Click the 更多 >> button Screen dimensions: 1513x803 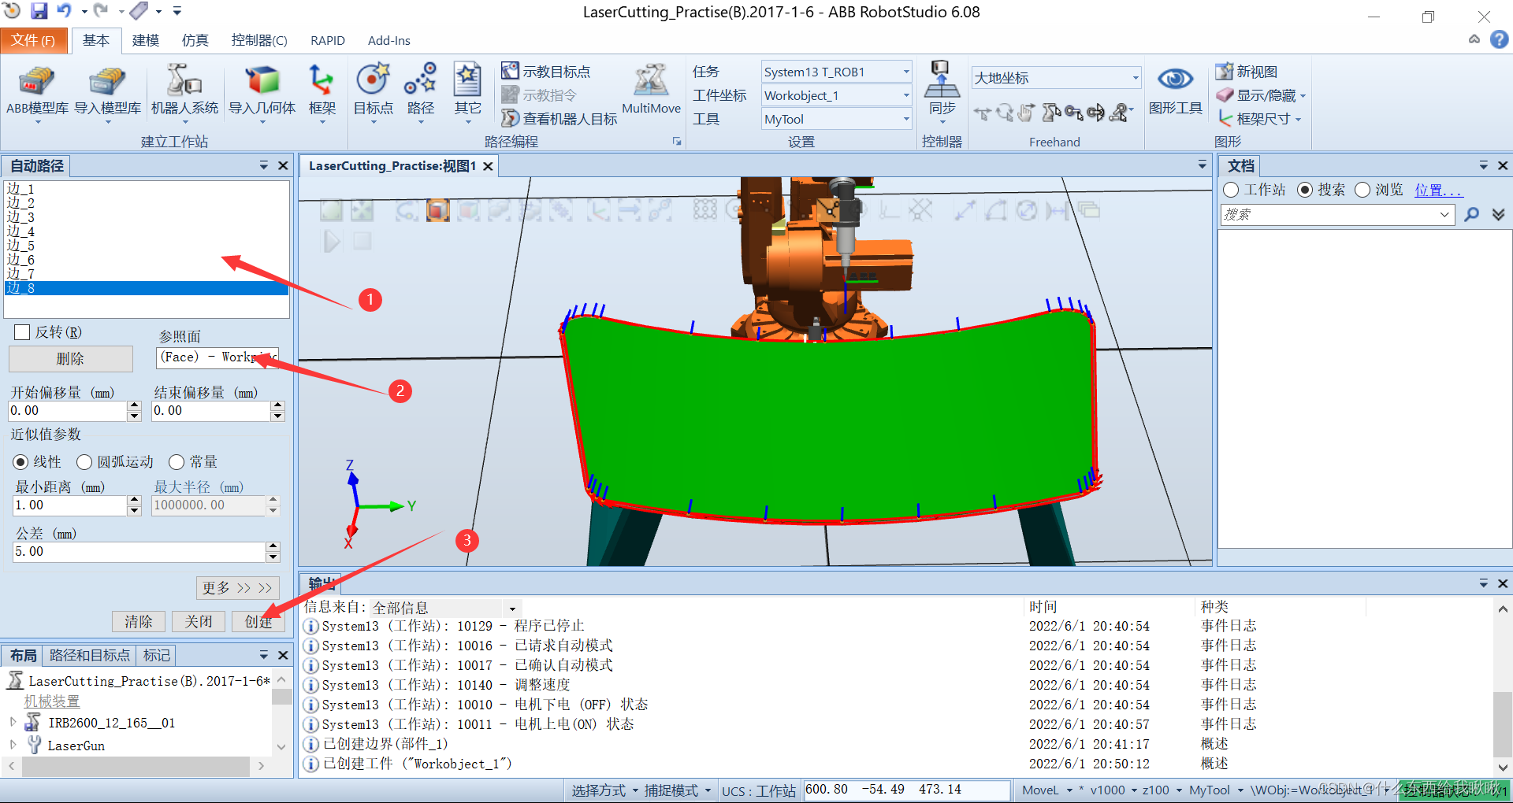pyautogui.click(x=237, y=588)
